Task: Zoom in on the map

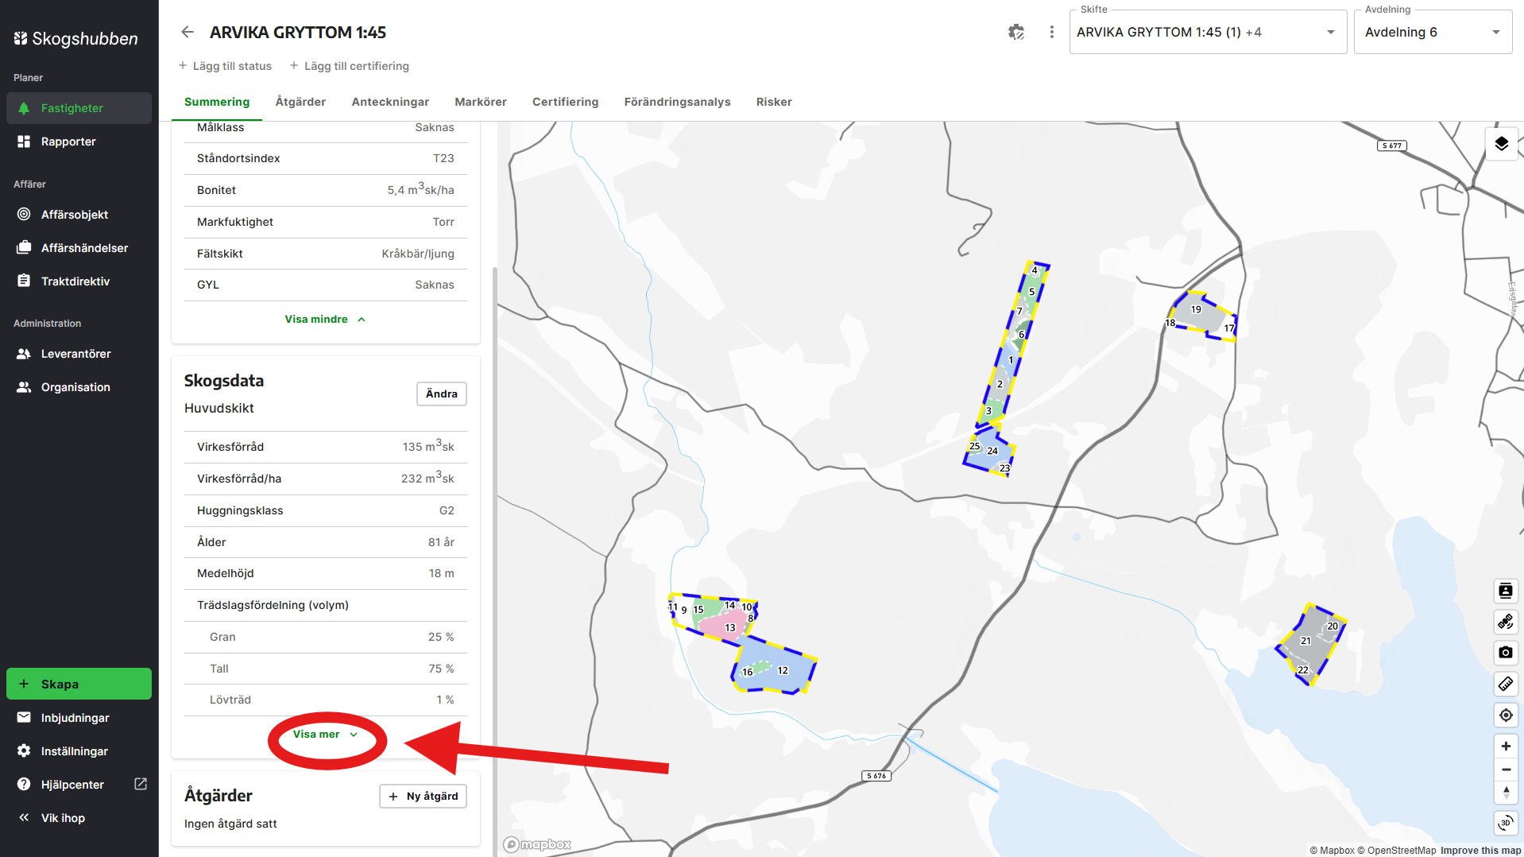Action: click(1506, 746)
